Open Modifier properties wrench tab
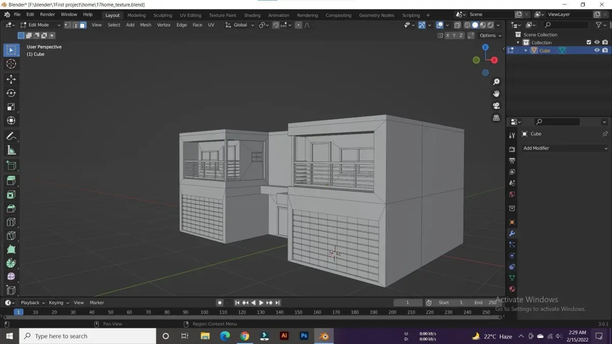This screenshot has height=344, width=612. tap(512, 233)
